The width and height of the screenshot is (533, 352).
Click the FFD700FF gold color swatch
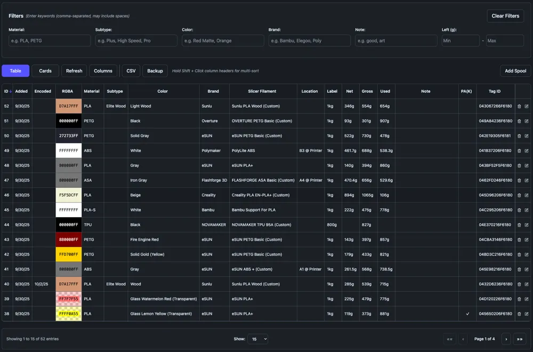click(x=69, y=255)
